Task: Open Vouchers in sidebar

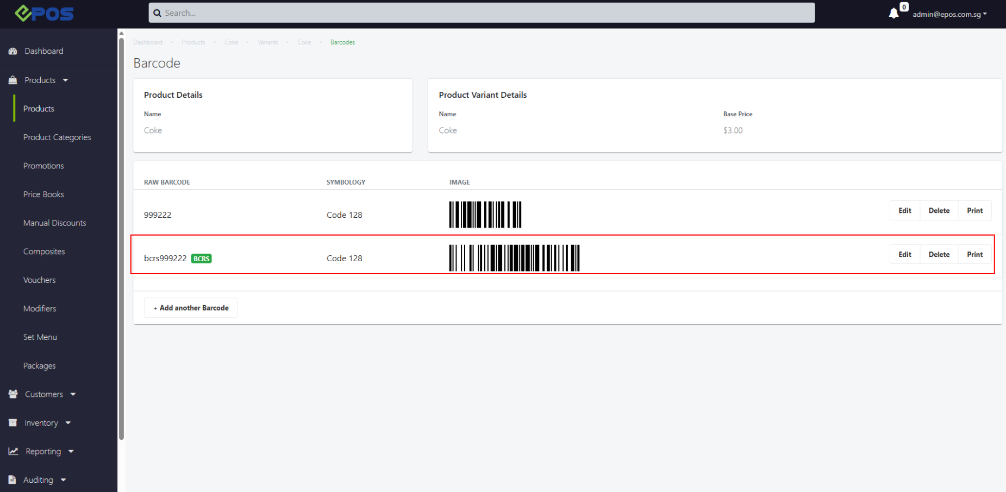Action: (x=39, y=280)
